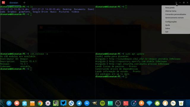
Task: Click the orange eject disk dock icon
Action: (141, 103)
